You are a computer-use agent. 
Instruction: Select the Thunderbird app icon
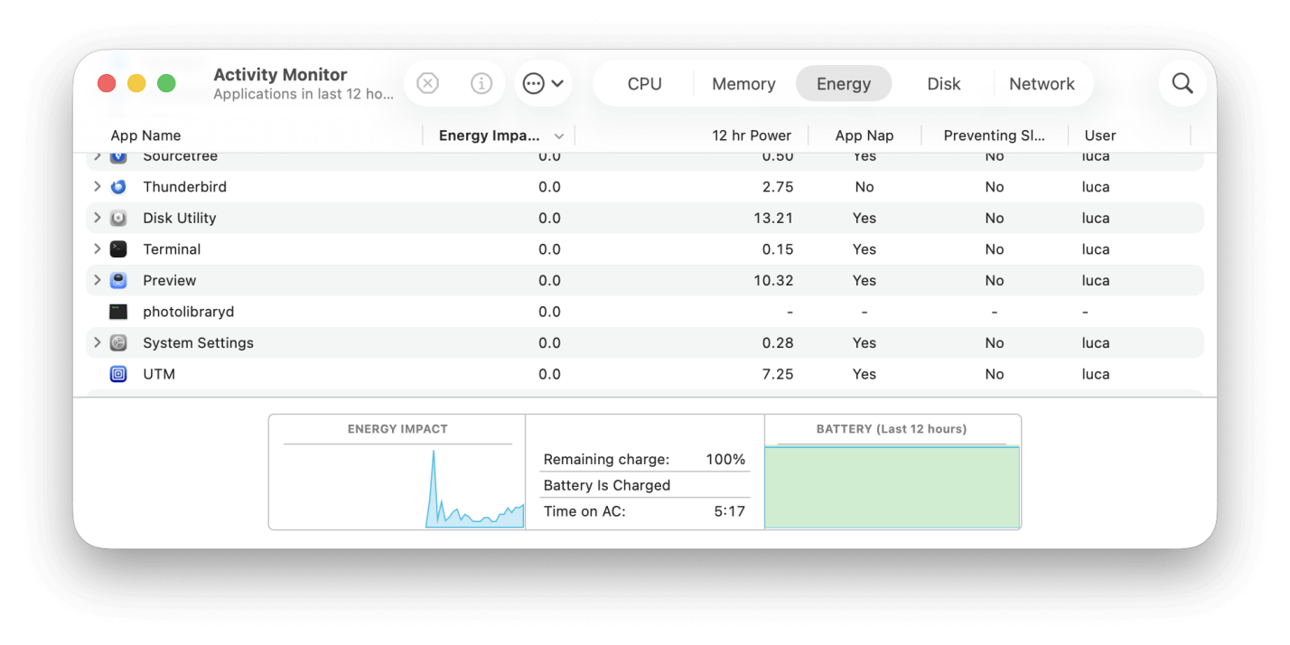[x=120, y=186]
